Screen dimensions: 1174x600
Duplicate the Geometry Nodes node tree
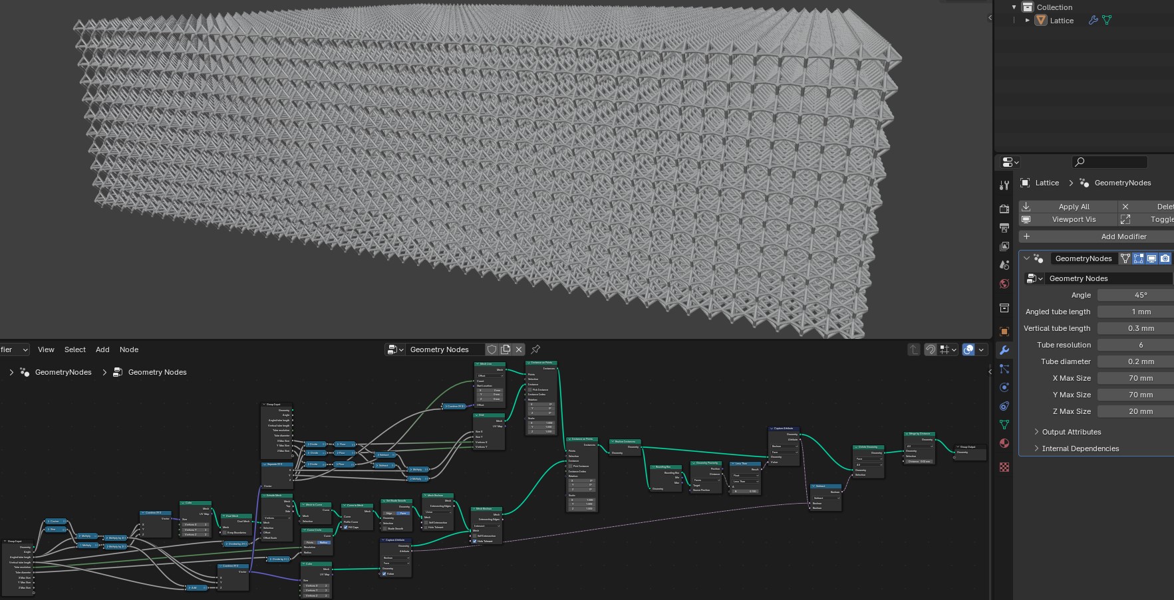coord(506,350)
